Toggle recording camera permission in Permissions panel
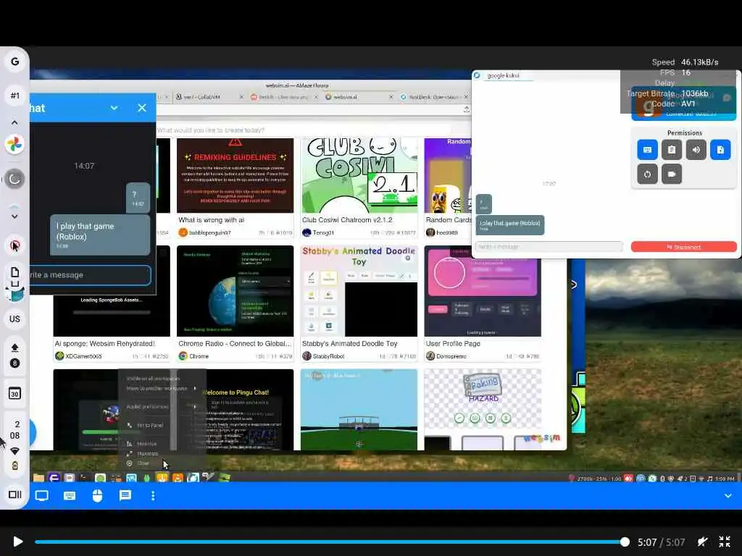The height and width of the screenshot is (556, 742). pos(672,174)
